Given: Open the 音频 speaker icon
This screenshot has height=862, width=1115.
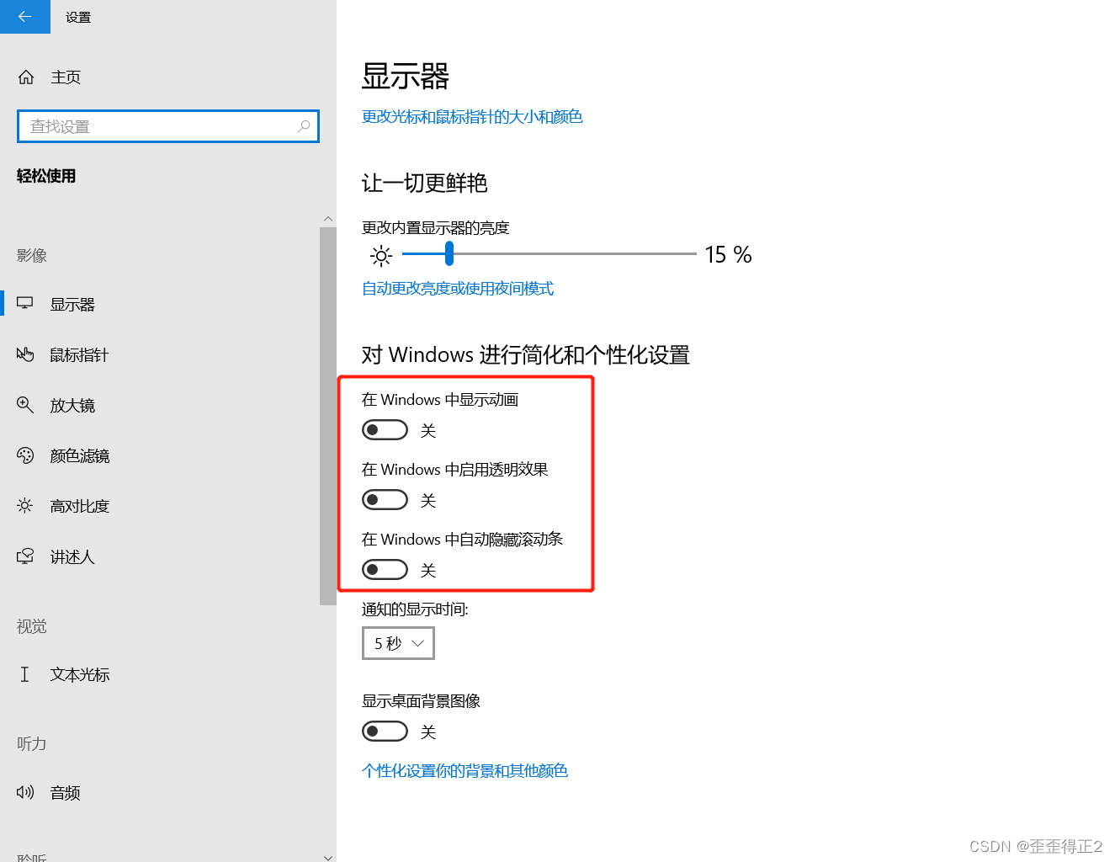Looking at the screenshot, I should click(x=25, y=792).
